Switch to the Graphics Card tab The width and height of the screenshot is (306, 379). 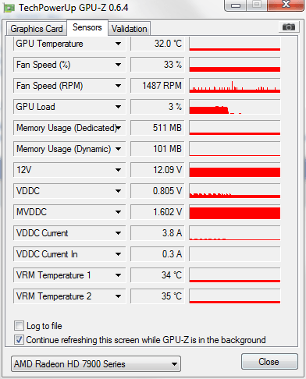[37, 29]
